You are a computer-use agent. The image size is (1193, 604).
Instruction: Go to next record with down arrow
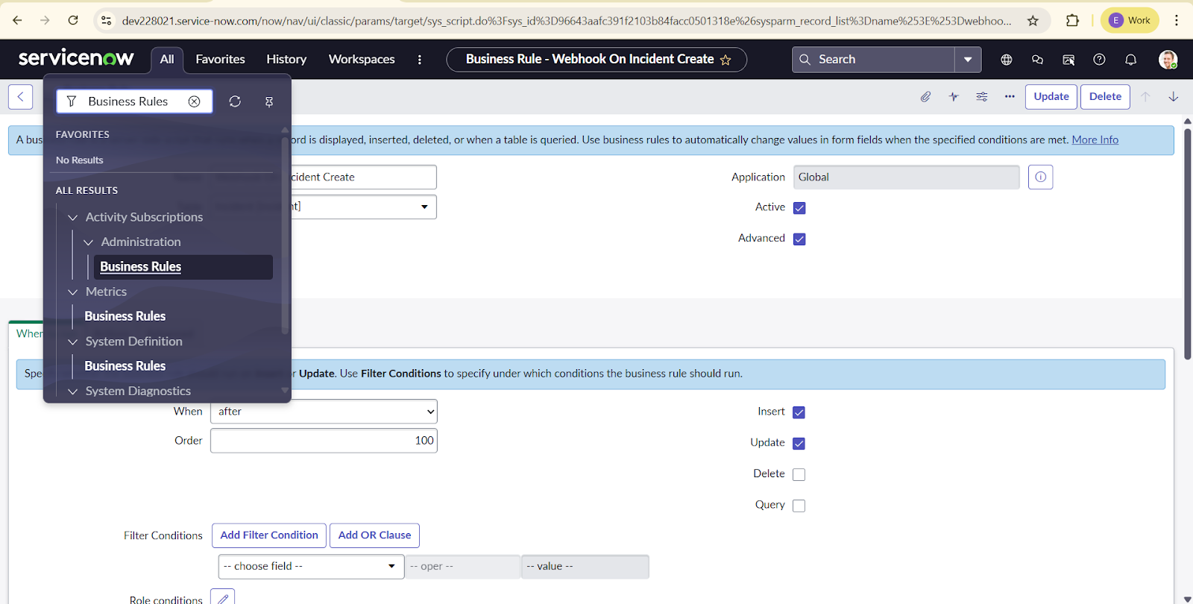point(1173,97)
